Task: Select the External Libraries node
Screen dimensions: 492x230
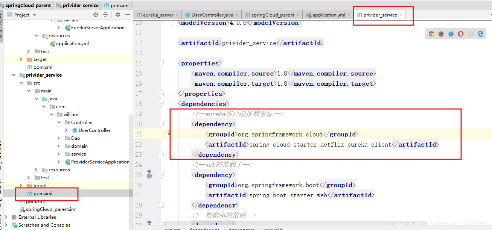Action: tap(37, 217)
